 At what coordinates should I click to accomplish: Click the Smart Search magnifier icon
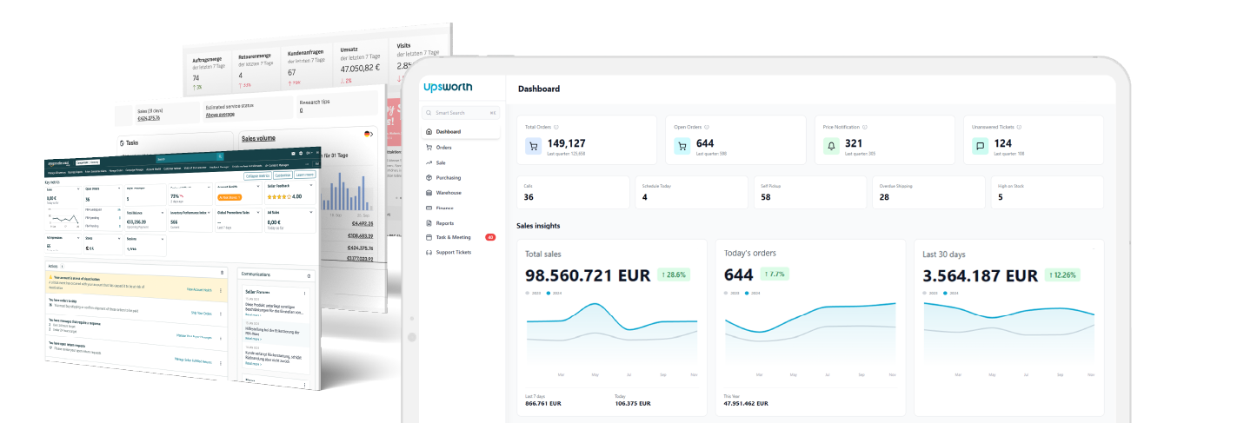click(429, 113)
